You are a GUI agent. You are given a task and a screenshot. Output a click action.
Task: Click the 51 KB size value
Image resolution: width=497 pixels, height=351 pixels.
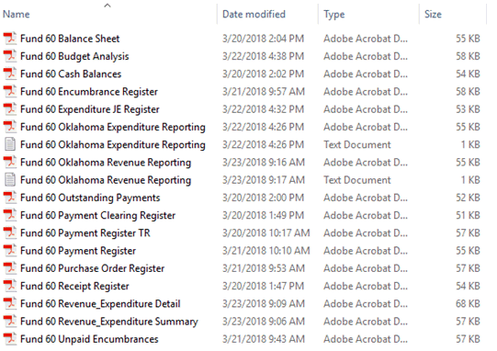click(x=468, y=215)
